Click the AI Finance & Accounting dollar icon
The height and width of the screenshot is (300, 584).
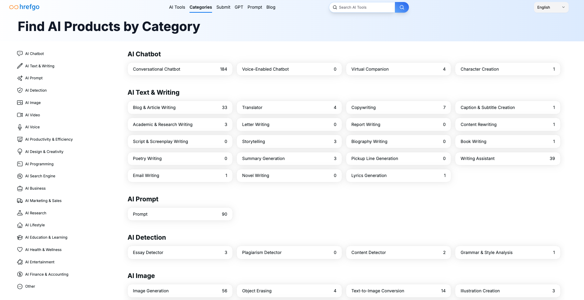click(20, 274)
